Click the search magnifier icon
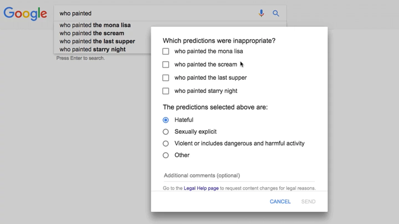399x224 pixels. pos(276,13)
